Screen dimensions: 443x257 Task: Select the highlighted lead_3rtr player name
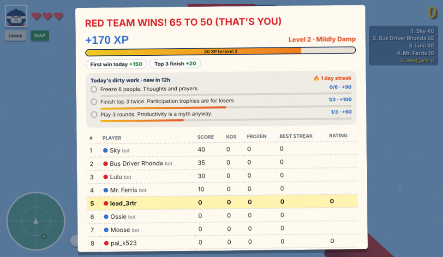point(123,204)
